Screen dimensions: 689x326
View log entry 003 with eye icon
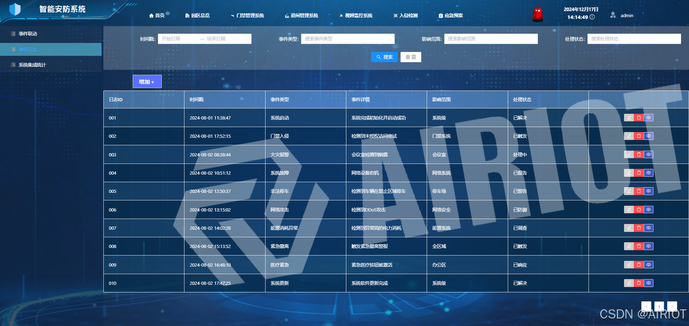[649, 155]
